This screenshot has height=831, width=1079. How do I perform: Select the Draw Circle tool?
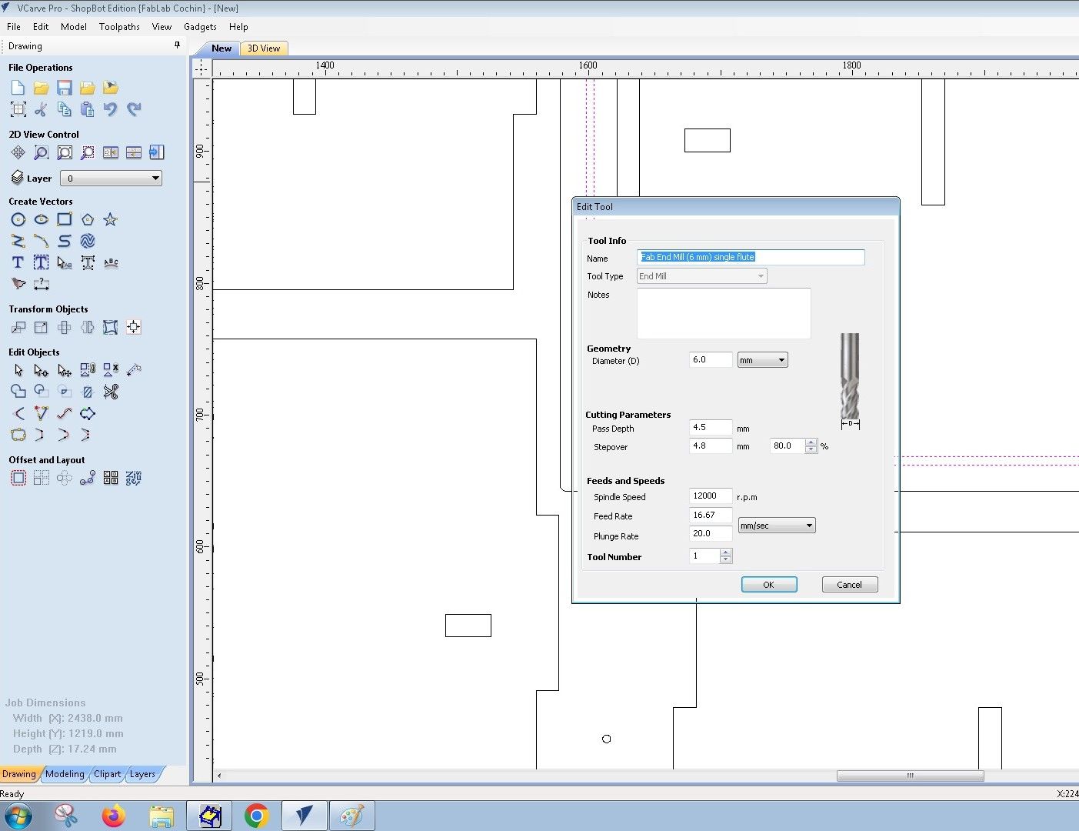[18, 219]
